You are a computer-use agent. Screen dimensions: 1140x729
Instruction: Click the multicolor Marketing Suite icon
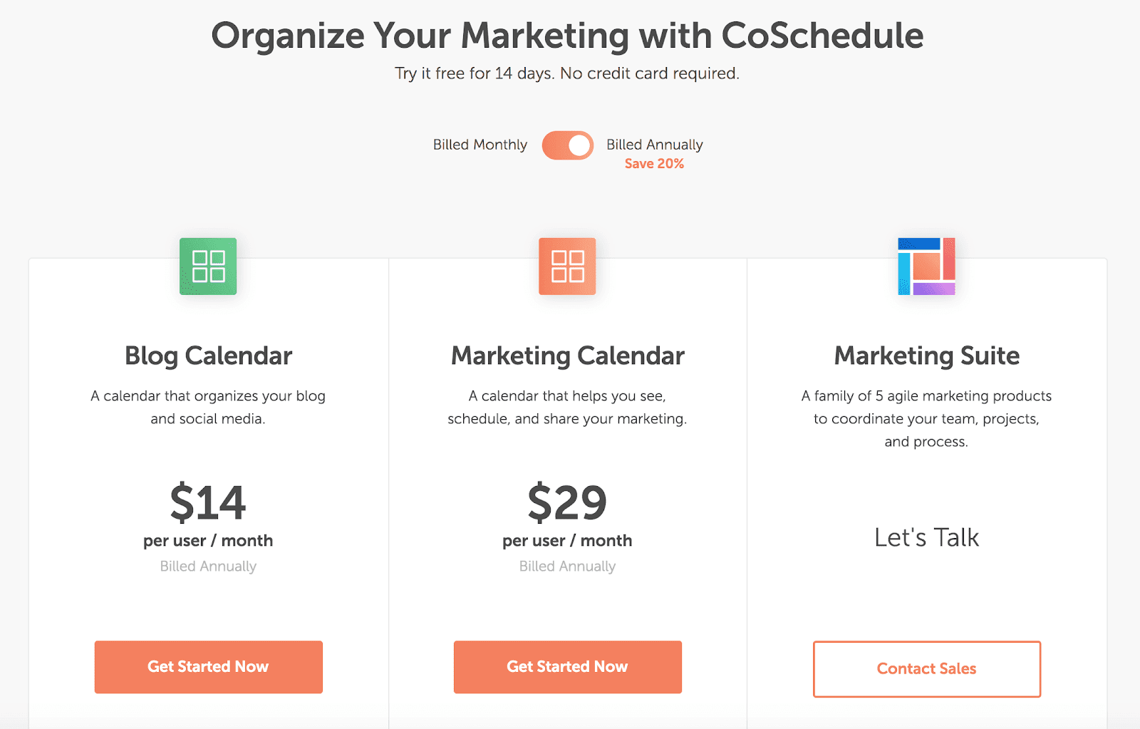coord(926,266)
